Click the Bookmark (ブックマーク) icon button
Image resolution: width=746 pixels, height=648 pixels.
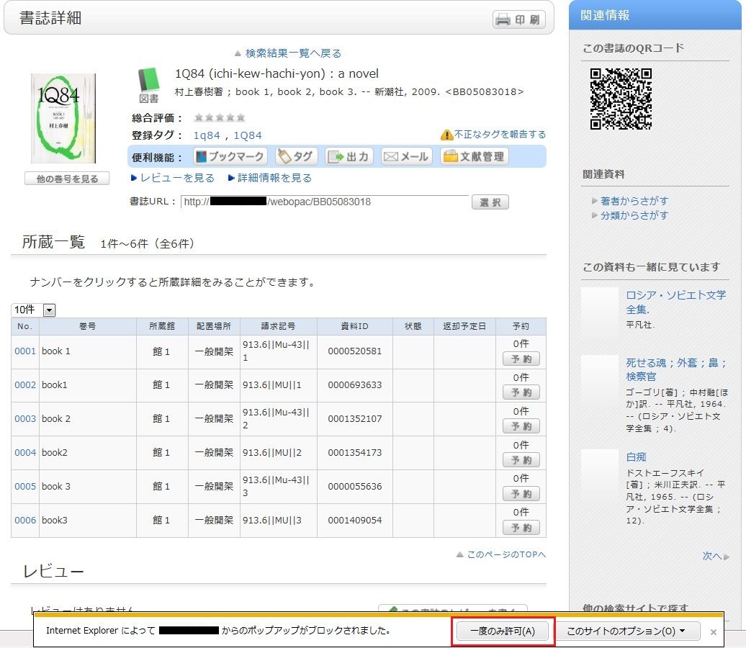(230, 156)
